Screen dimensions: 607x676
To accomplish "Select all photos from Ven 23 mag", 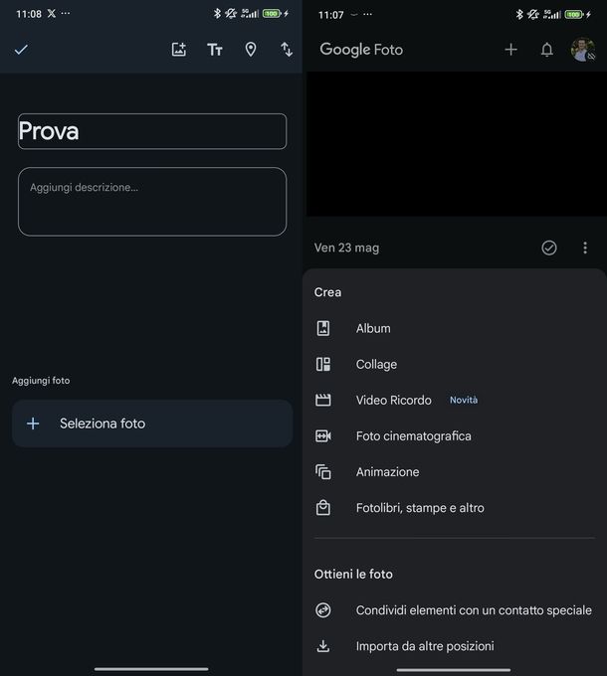I will coord(549,248).
